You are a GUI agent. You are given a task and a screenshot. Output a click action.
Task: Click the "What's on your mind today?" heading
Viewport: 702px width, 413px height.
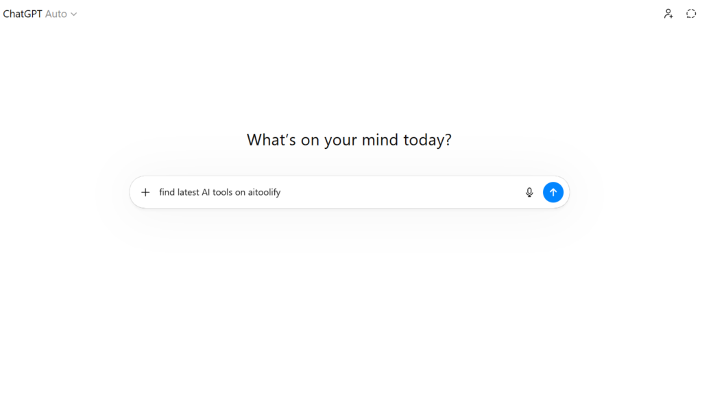(x=349, y=140)
